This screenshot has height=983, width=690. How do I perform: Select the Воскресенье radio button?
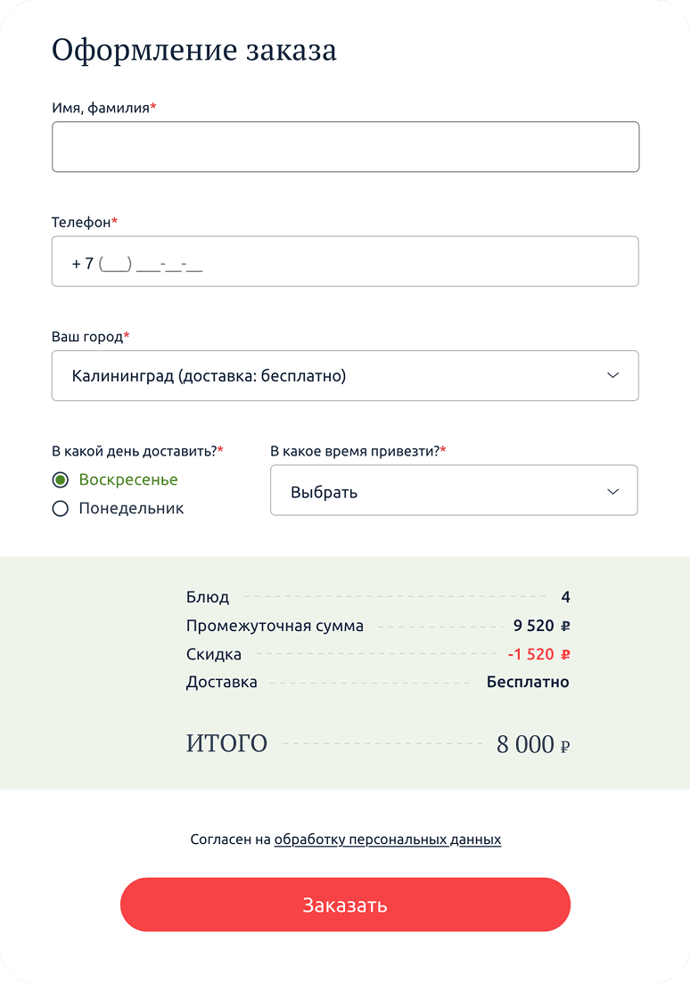click(x=61, y=480)
